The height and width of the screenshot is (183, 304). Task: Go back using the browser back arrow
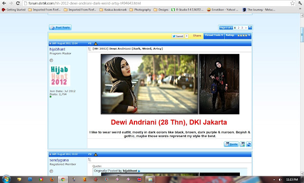click(x=4, y=3)
